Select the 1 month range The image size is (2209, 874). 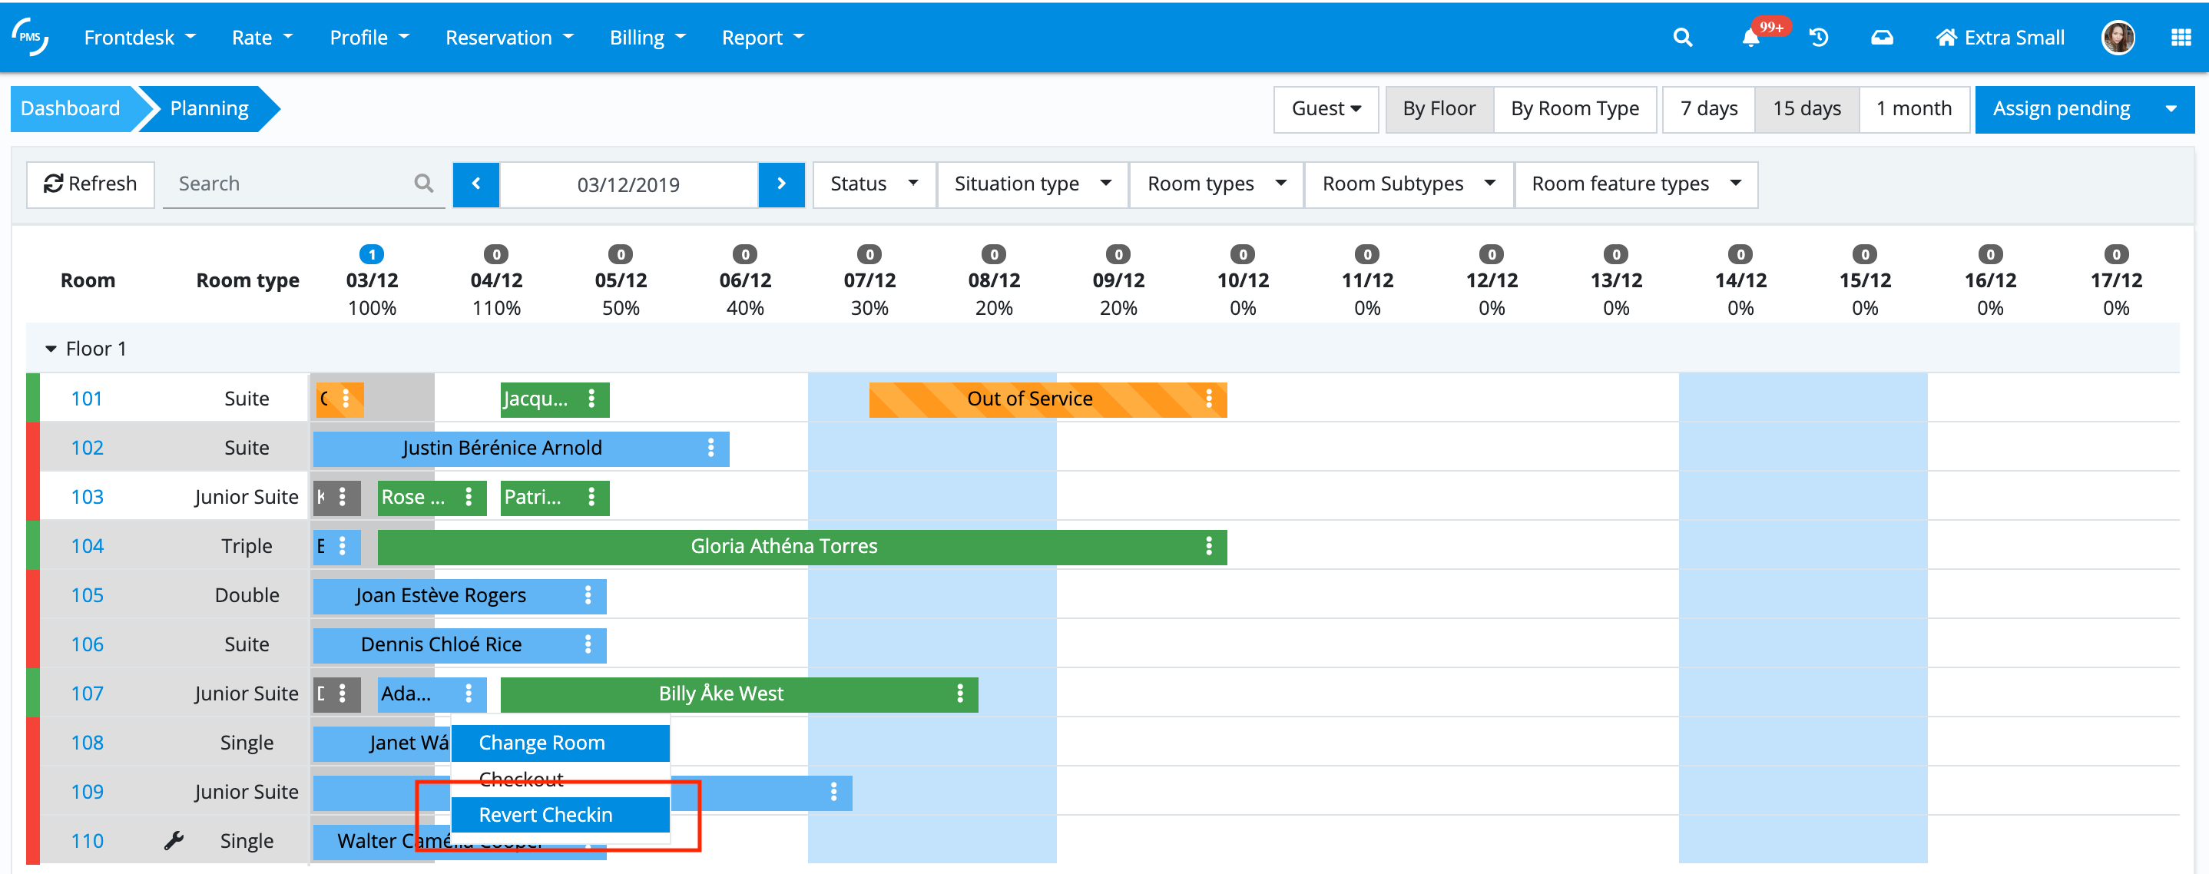point(1913,109)
